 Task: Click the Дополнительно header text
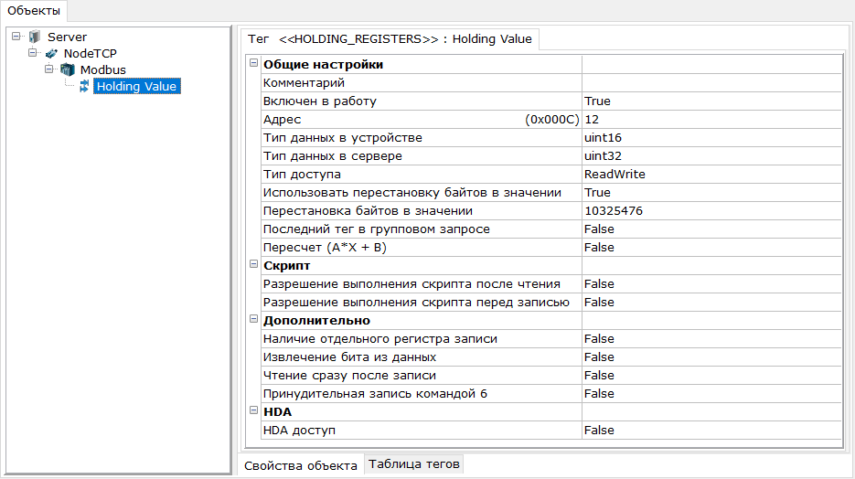tap(316, 321)
